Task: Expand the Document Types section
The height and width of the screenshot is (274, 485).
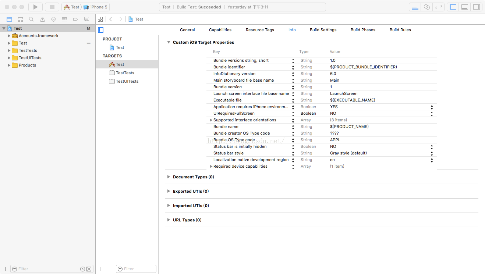Action: point(169,177)
